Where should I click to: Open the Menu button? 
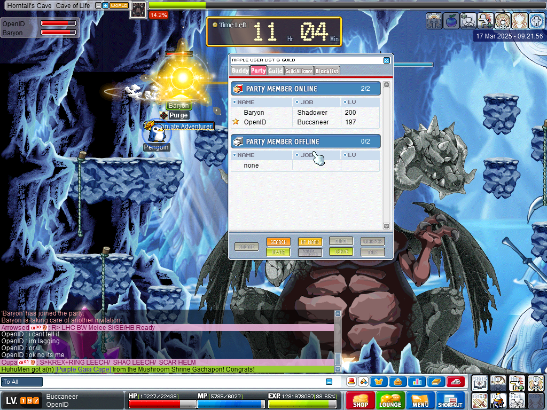(420, 400)
